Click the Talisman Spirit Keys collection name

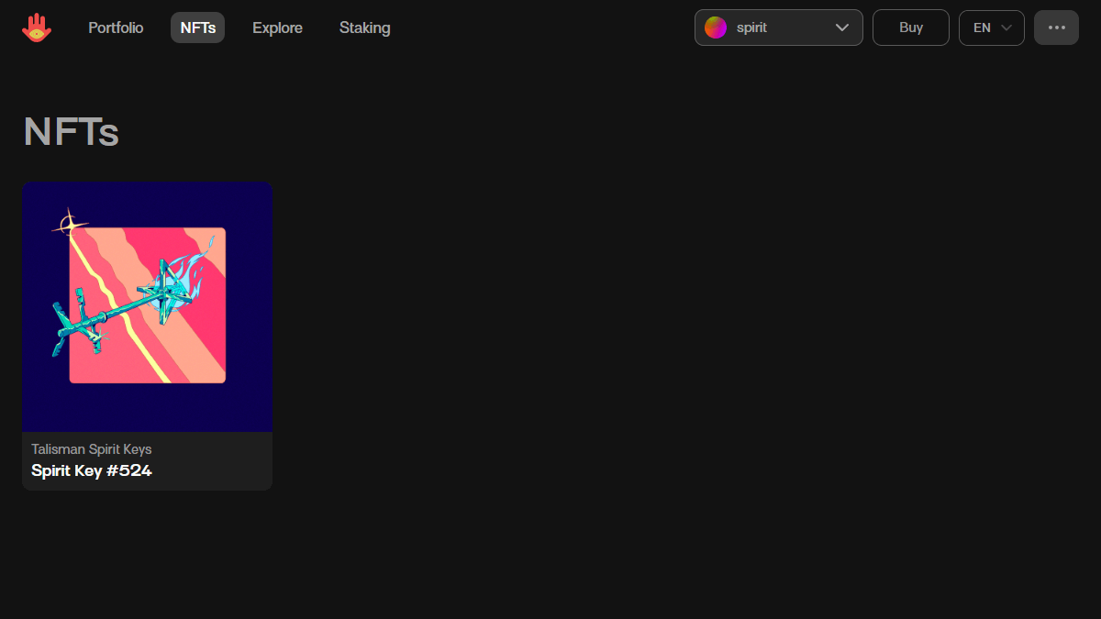92,449
